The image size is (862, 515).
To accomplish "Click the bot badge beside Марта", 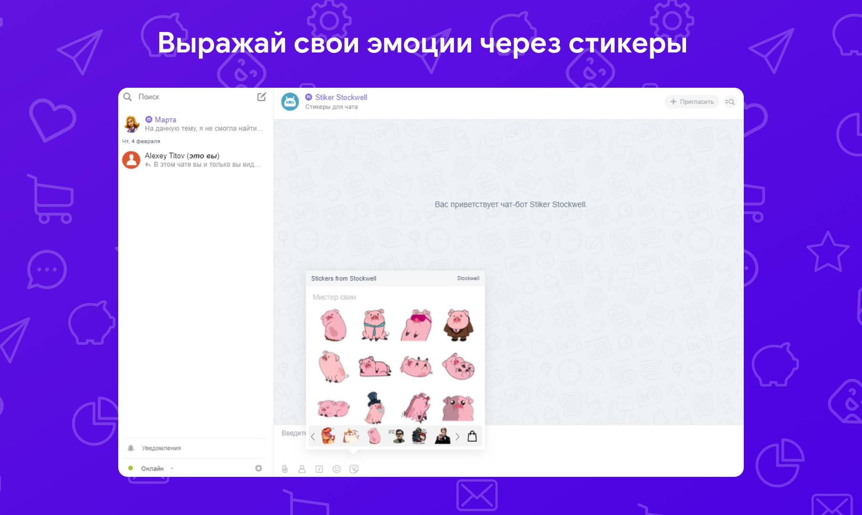I will click(x=149, y=120).
